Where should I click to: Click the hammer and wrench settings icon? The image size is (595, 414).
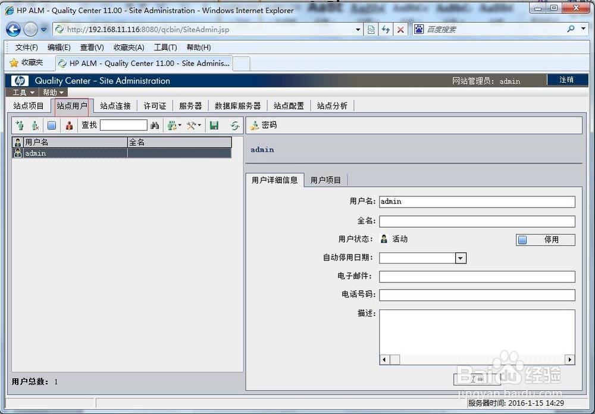tap(191, 126)
